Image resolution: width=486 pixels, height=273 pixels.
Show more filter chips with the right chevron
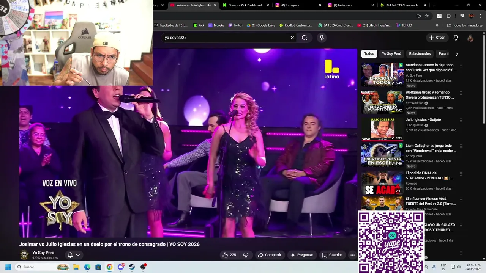coord(457,54)
